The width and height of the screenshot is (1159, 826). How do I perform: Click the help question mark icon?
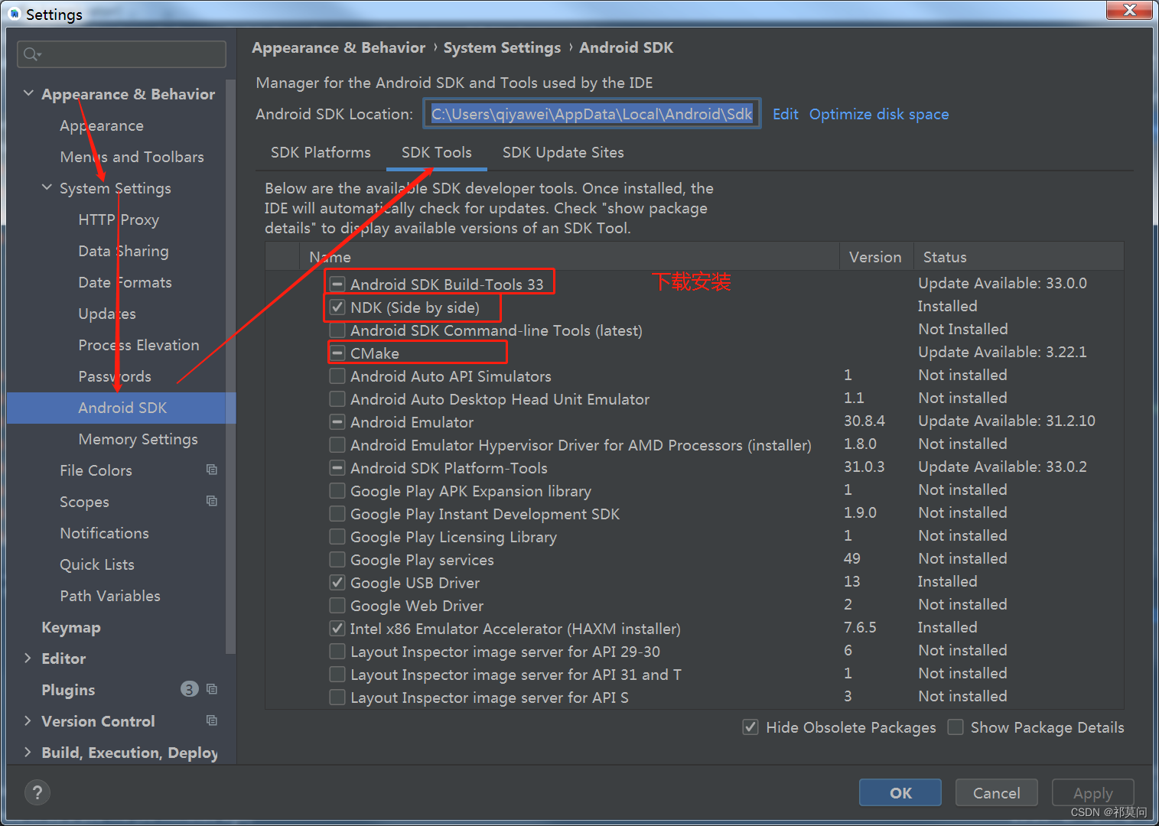(37, 792)
